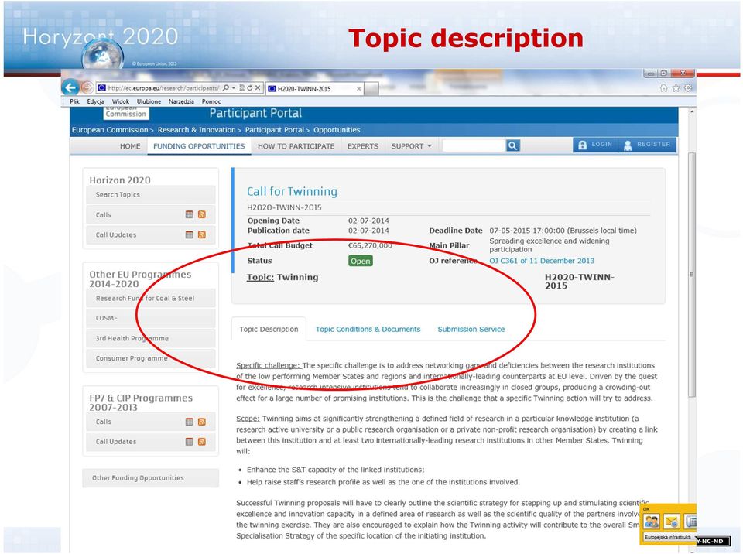
Task: Click RSS icon beside FP7 & CIP Call Updates
Action: pos(202,442)
